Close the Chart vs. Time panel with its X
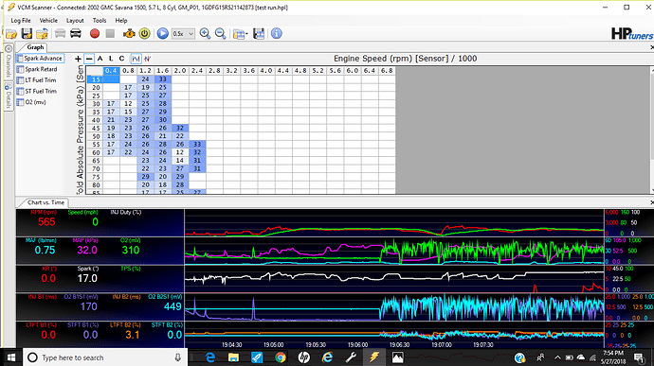 [651, 202]
